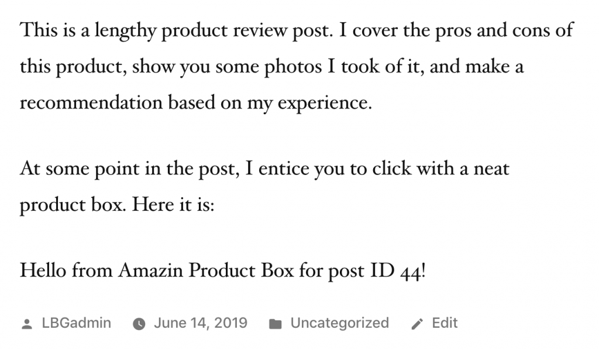Follow the Edit post link
Screen dimensions: 599x350
click(445, 323)
